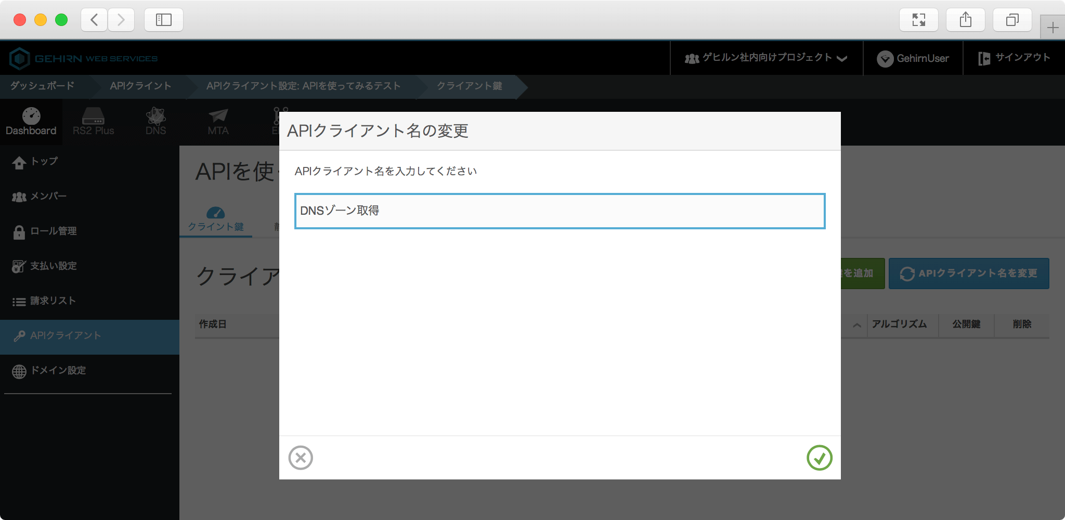The image size is (1065, 520).
Task: Cancel the dialog with the X icon
Action: 301,458
